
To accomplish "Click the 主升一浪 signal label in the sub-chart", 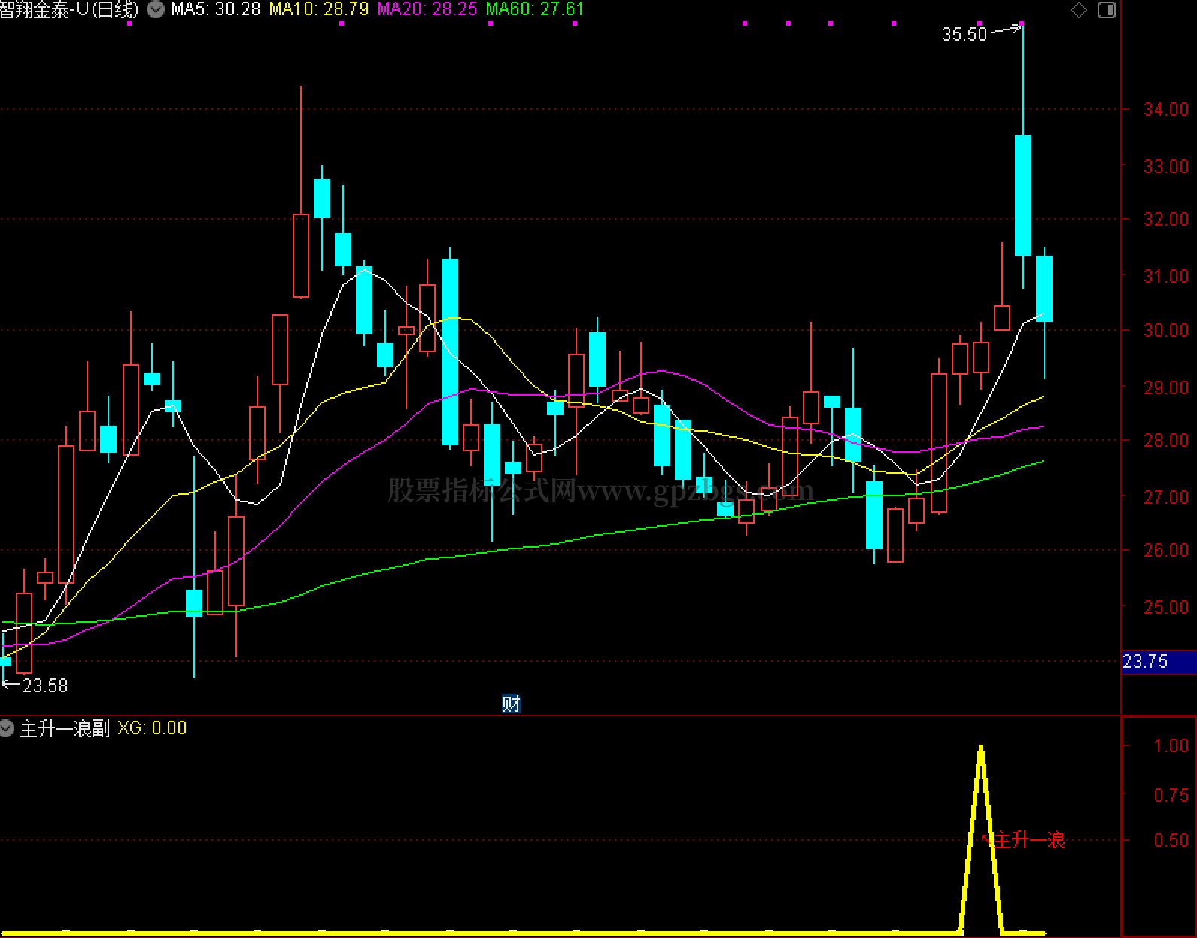I will 1029,840.
